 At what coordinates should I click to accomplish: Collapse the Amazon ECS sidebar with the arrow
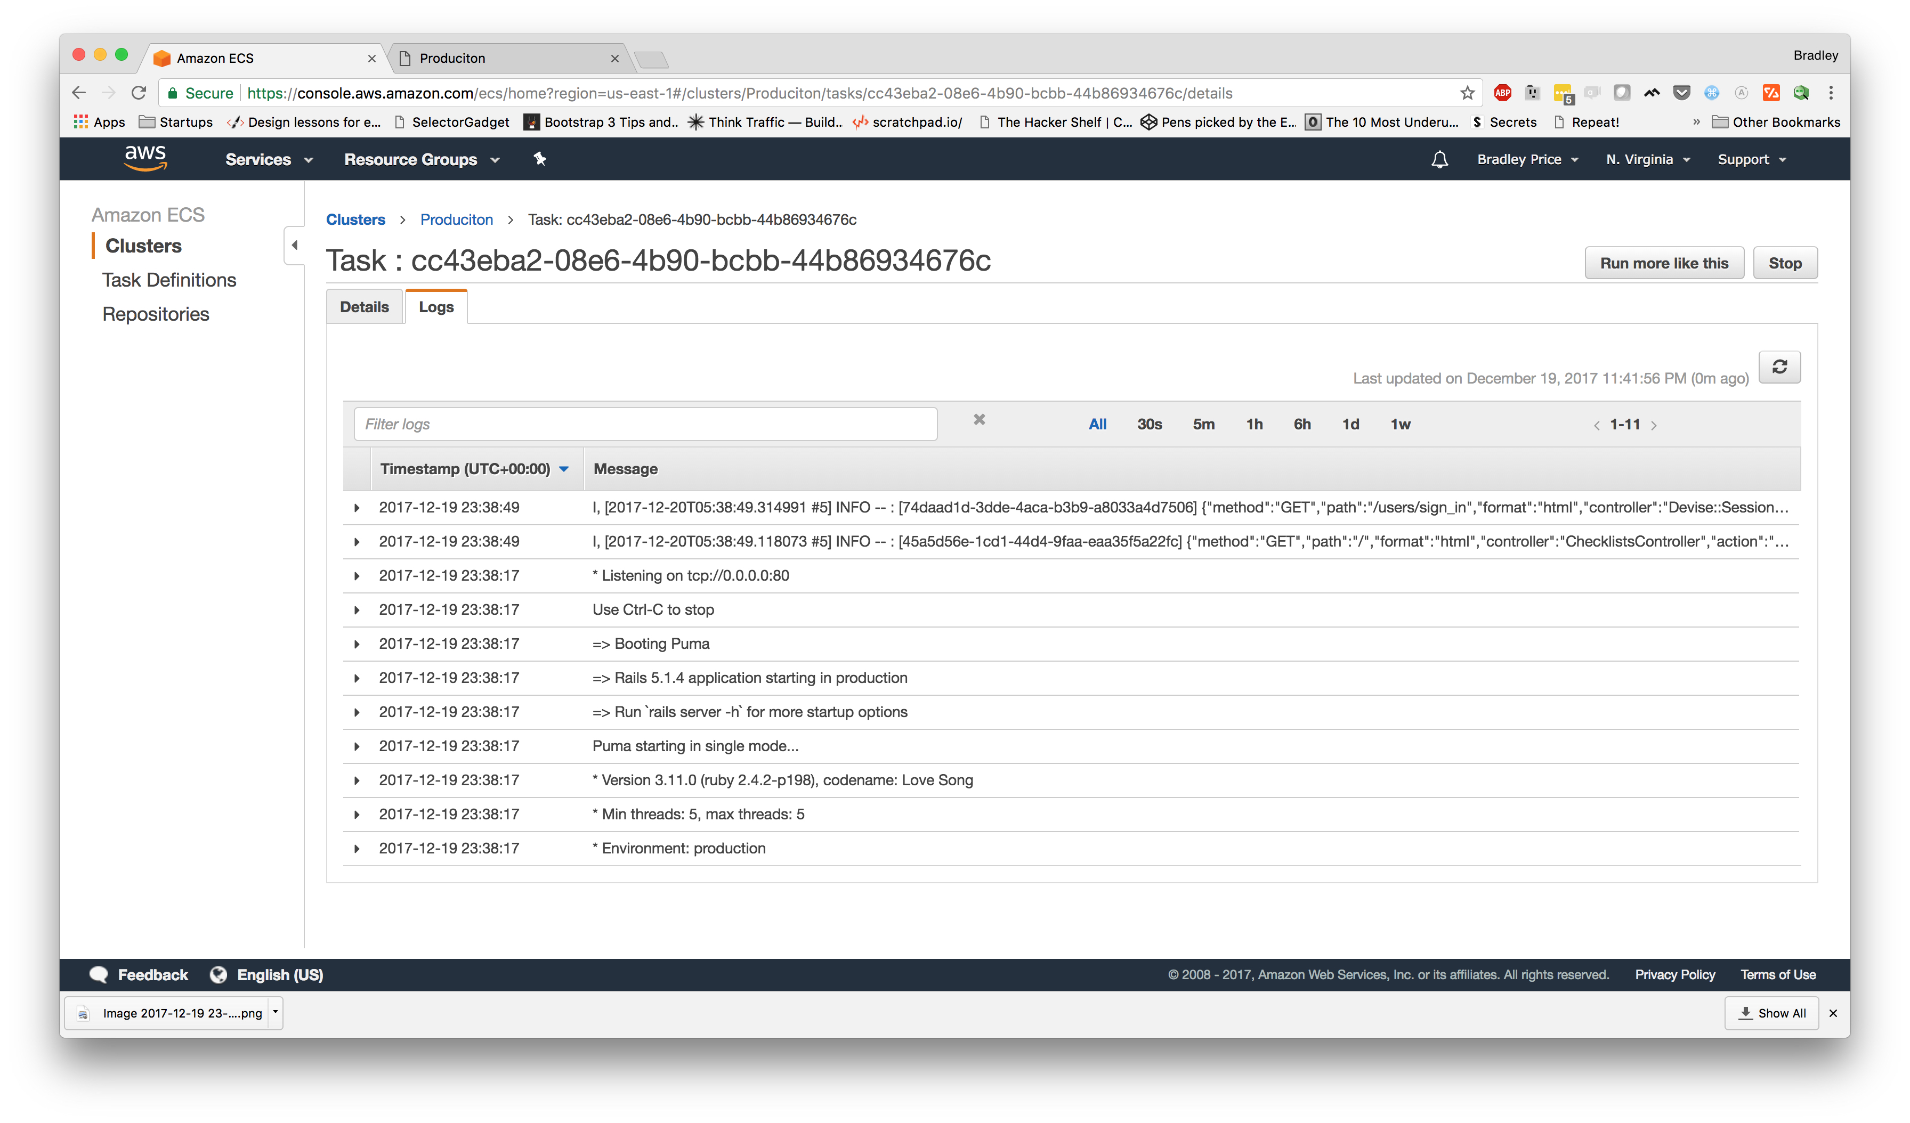(294, 246)
